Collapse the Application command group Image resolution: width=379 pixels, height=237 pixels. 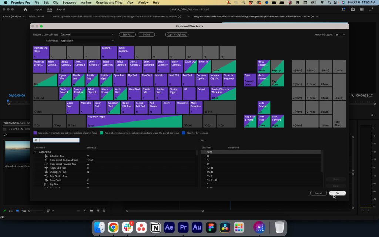click(x=36, y=152)
